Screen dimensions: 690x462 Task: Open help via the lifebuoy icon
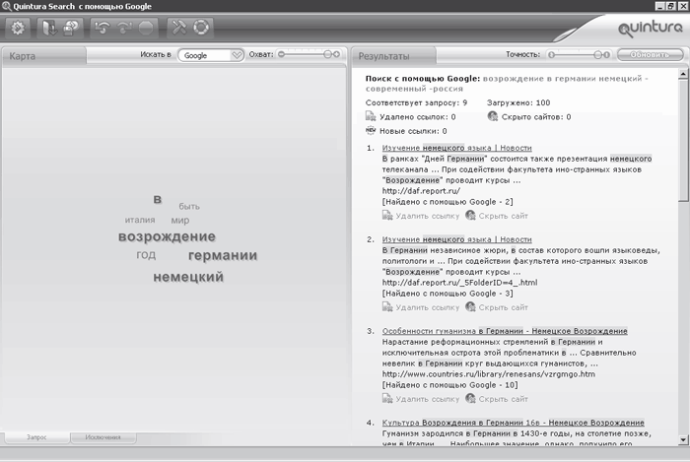coord(201,28)
